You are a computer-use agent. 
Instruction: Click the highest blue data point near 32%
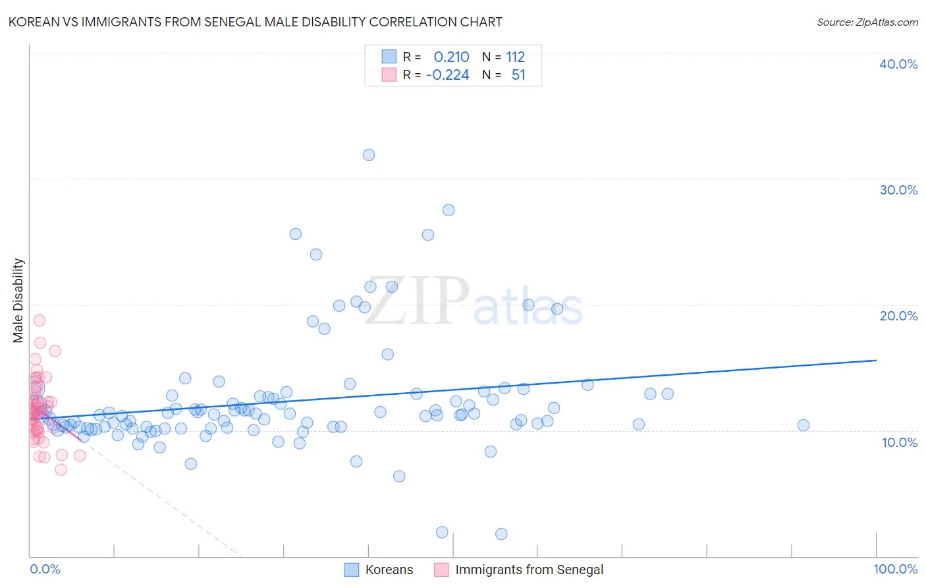[x=369, y=155]
